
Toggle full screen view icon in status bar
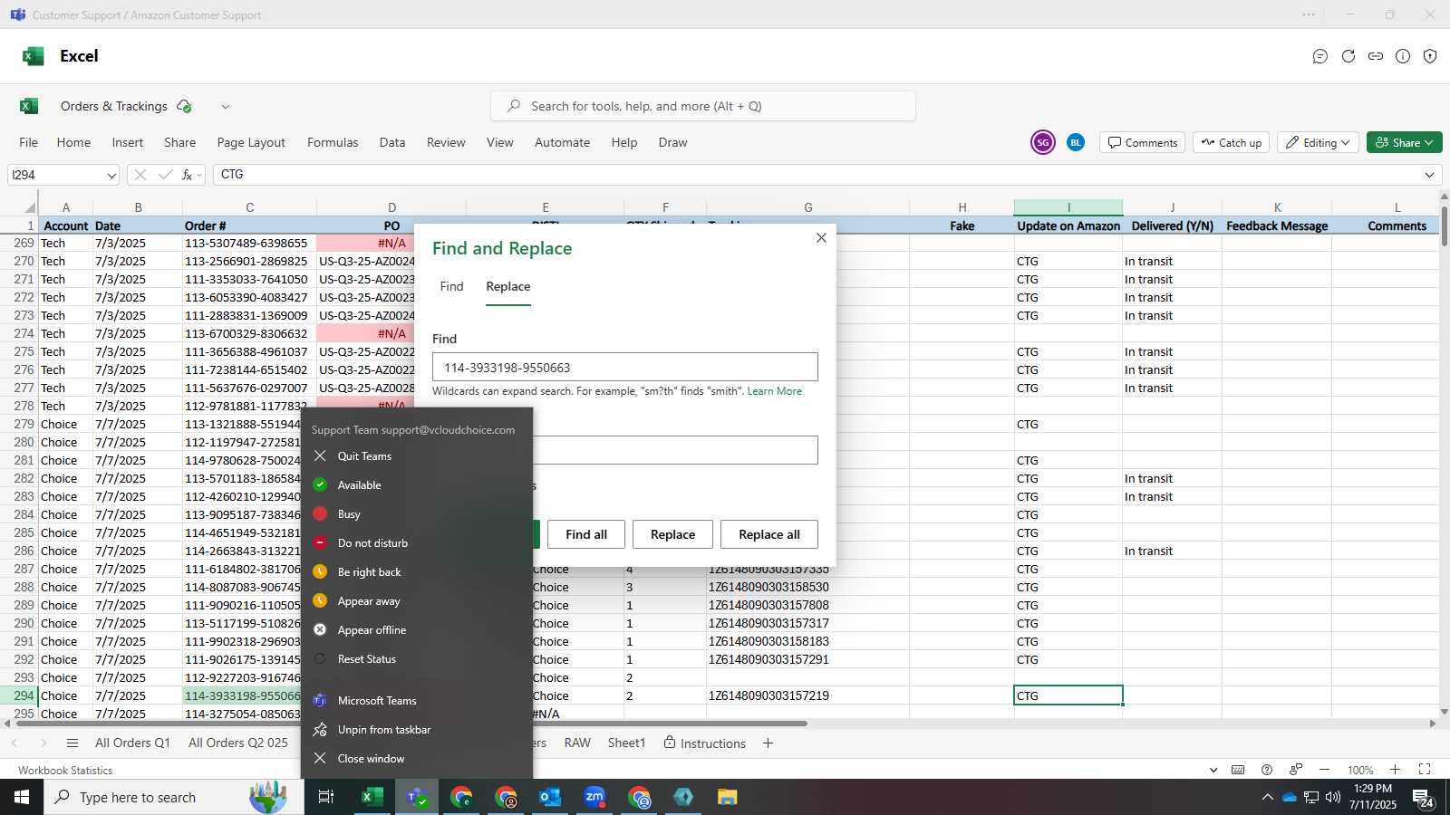point(1425,770)
